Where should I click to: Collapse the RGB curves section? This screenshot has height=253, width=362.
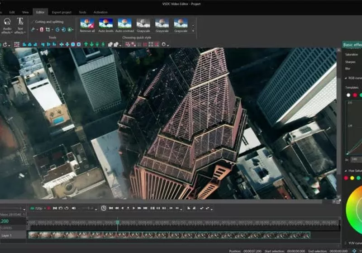click(x=346, y=78)
